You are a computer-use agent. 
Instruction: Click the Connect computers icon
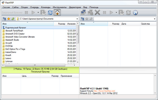[x=83, y=12]
